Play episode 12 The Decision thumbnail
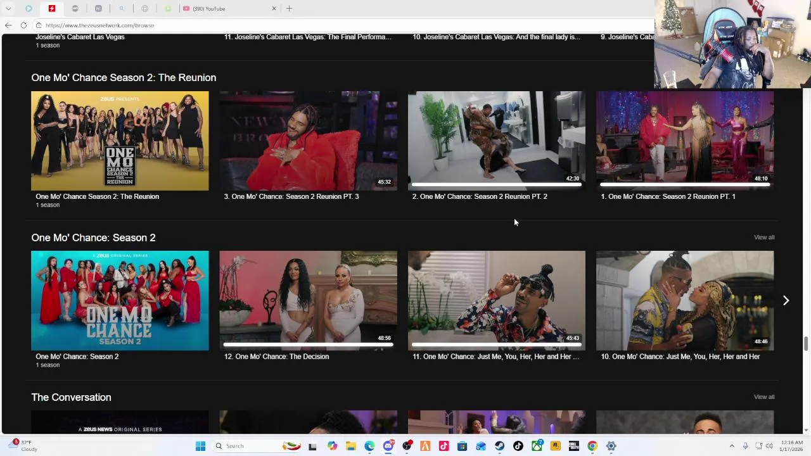The image size is (811, 456). [x=308, y=301]
